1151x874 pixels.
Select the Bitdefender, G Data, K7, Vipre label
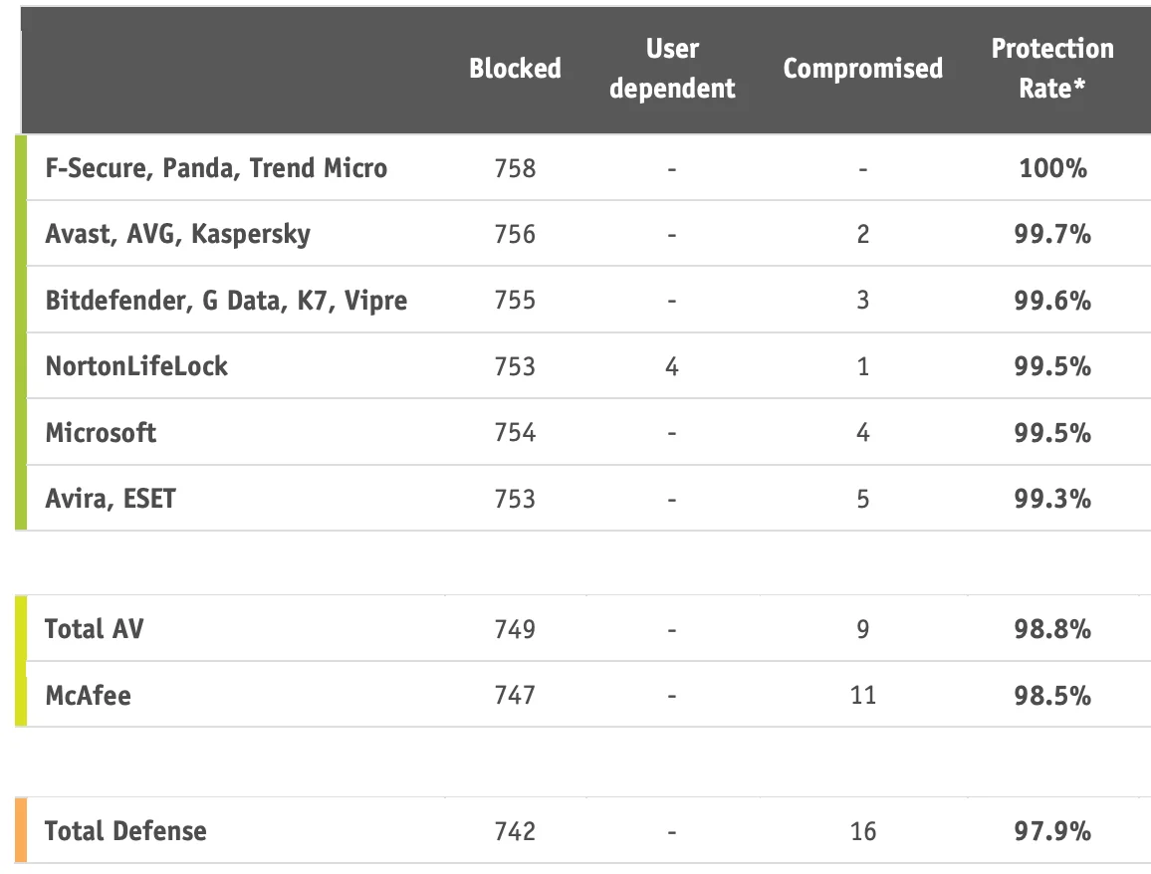[226, 300]
